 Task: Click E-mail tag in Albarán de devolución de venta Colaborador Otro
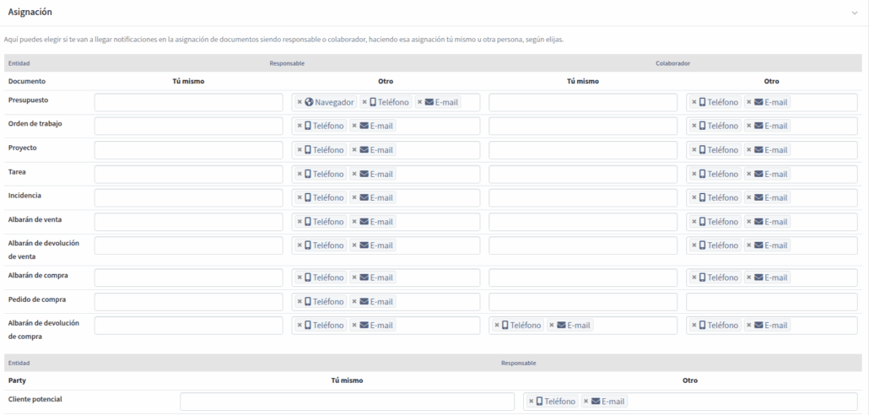point(768,245)
